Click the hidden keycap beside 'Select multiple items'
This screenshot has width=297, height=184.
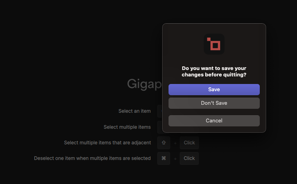pos(160,127)
